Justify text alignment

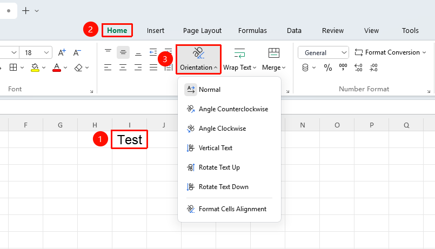[x=153, y=68]
